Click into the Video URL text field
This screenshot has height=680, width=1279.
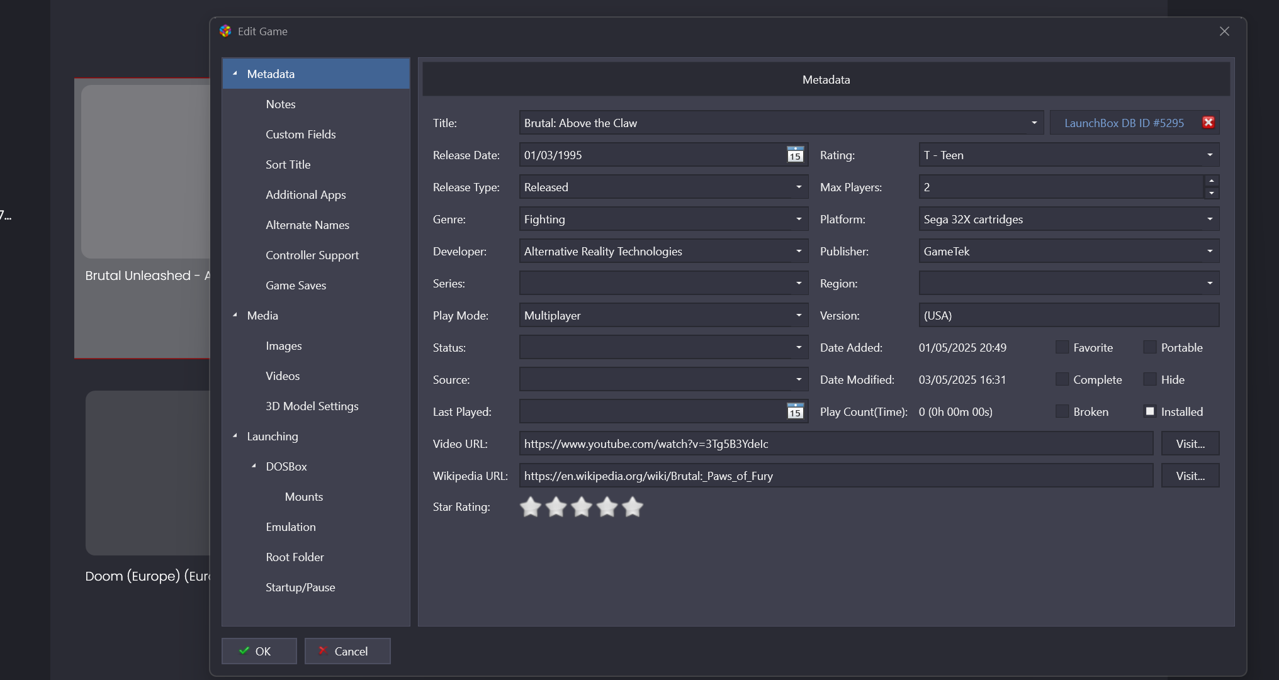pos(836,443)
